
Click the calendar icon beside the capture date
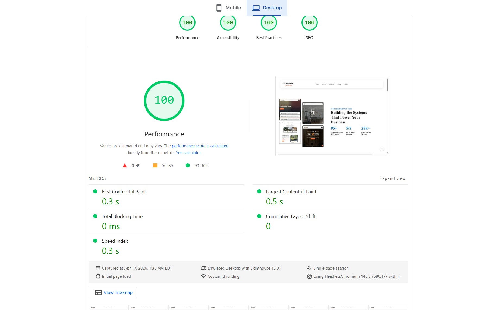pos(98,268)
